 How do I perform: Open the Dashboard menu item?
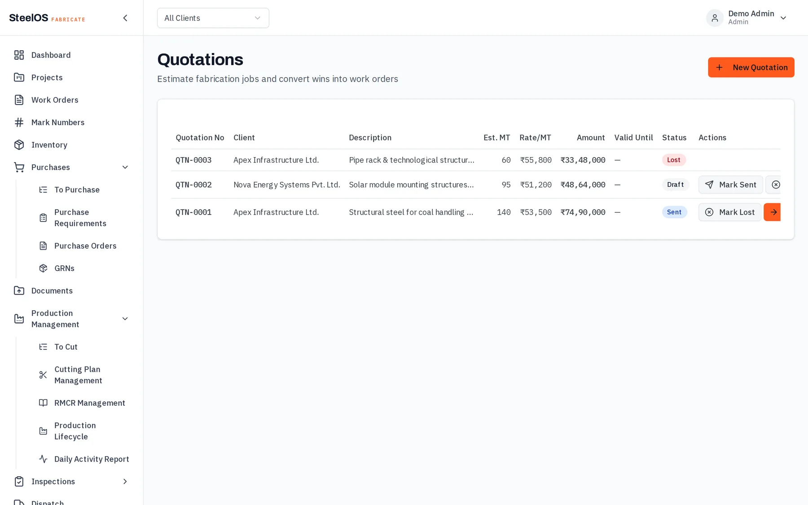(x=72, y=55)
